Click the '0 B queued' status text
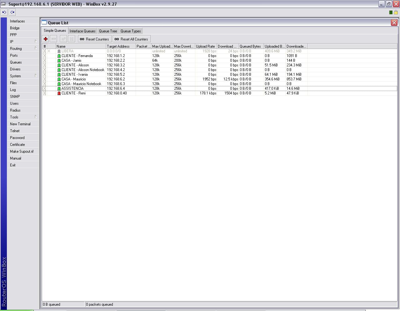The width and height of the screenshot is (400, 311). [x=52, y=304]
